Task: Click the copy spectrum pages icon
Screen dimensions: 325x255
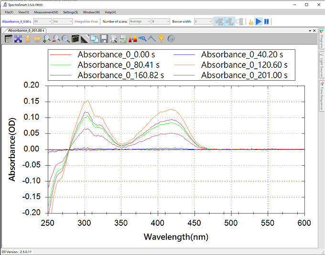Action: 94,39
